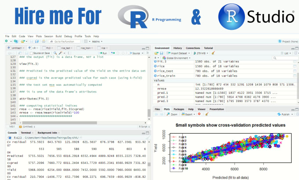299x180 pixels.
Task: Click the Save workspace disk icon in Environment
Action: tap(161, 53)
